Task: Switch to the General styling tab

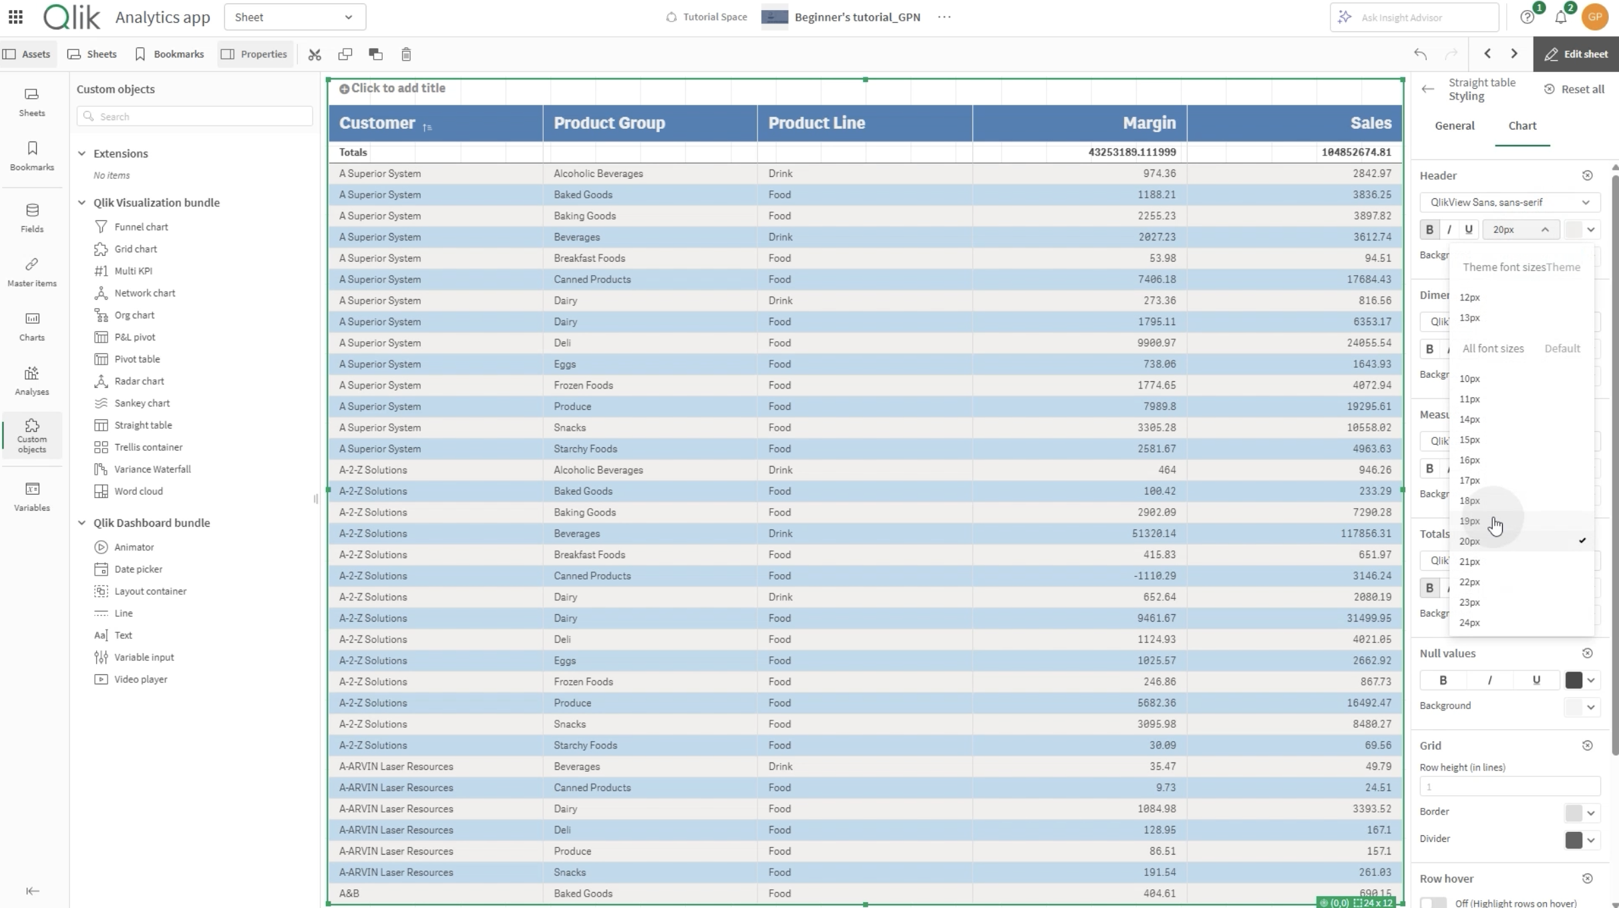Action: pos(1454,126)
